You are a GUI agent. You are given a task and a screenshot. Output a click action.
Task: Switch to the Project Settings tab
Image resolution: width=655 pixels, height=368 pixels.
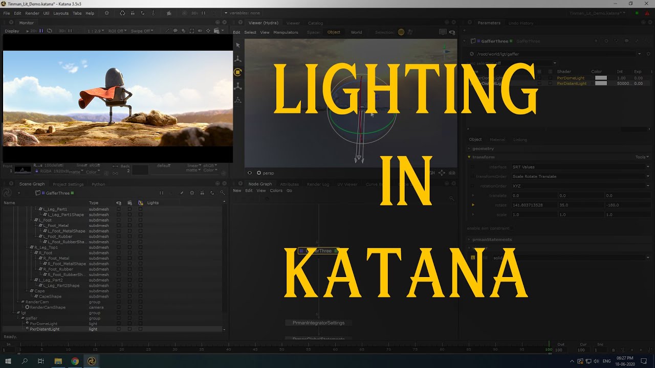coord(68,184)
